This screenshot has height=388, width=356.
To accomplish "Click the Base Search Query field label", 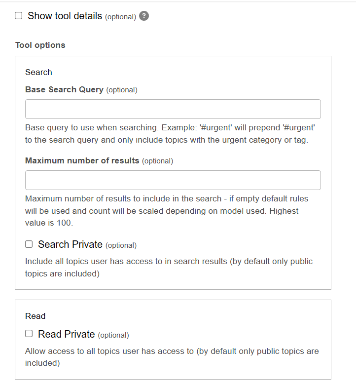I will (64, 89).
